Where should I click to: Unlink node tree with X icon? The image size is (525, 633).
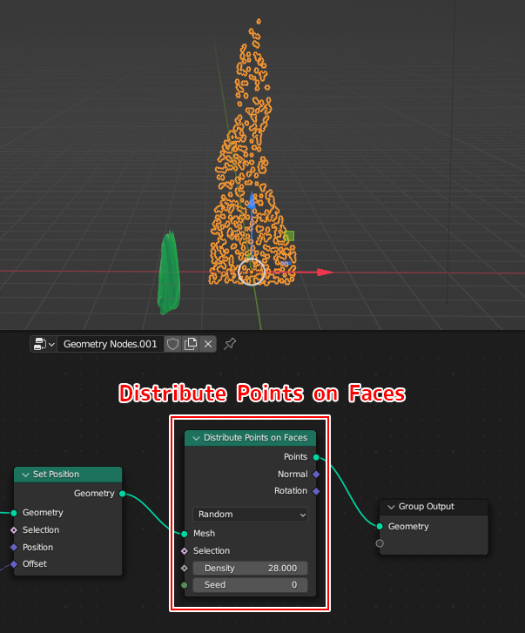[208, 344]
